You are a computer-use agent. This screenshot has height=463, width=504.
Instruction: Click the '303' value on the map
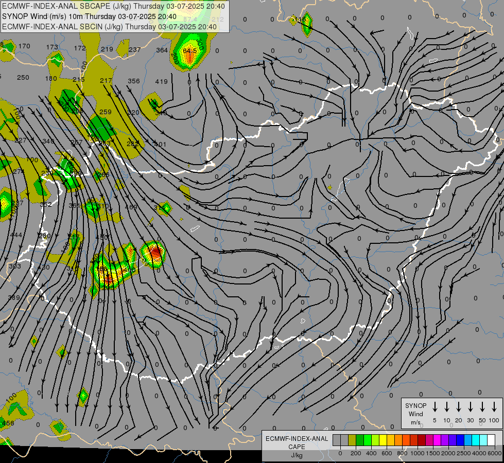pos(15,266)
